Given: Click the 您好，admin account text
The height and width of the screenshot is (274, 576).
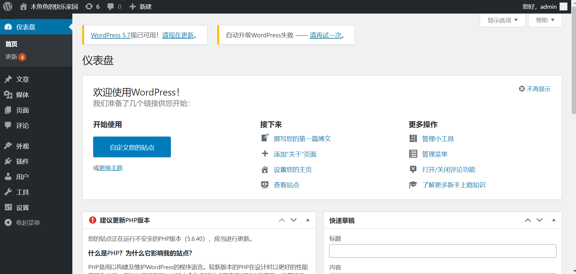Looking at the screenshot, I should tap(540, 7).
